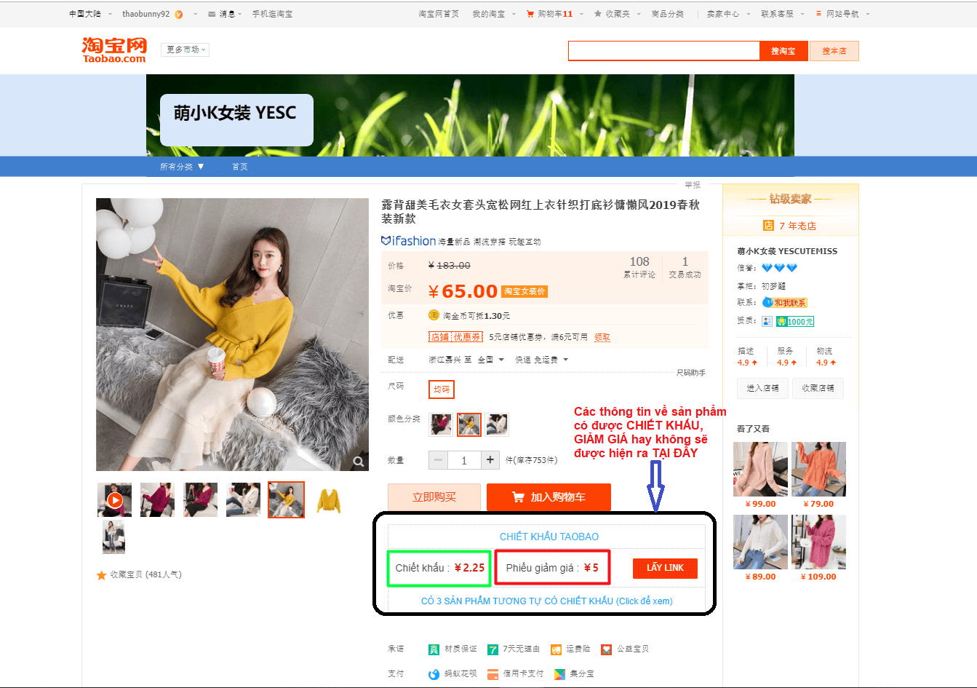Click the ifashion logo
The image size is (977, 688).
pos(408,241)
